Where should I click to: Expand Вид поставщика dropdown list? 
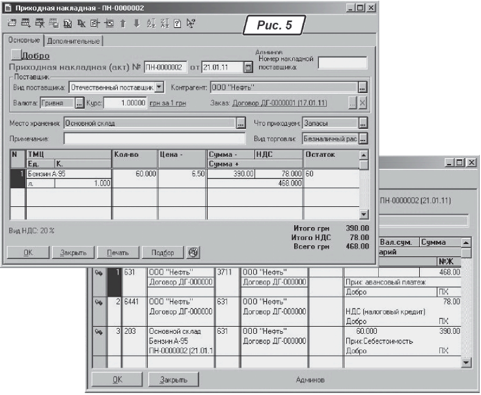159,87
